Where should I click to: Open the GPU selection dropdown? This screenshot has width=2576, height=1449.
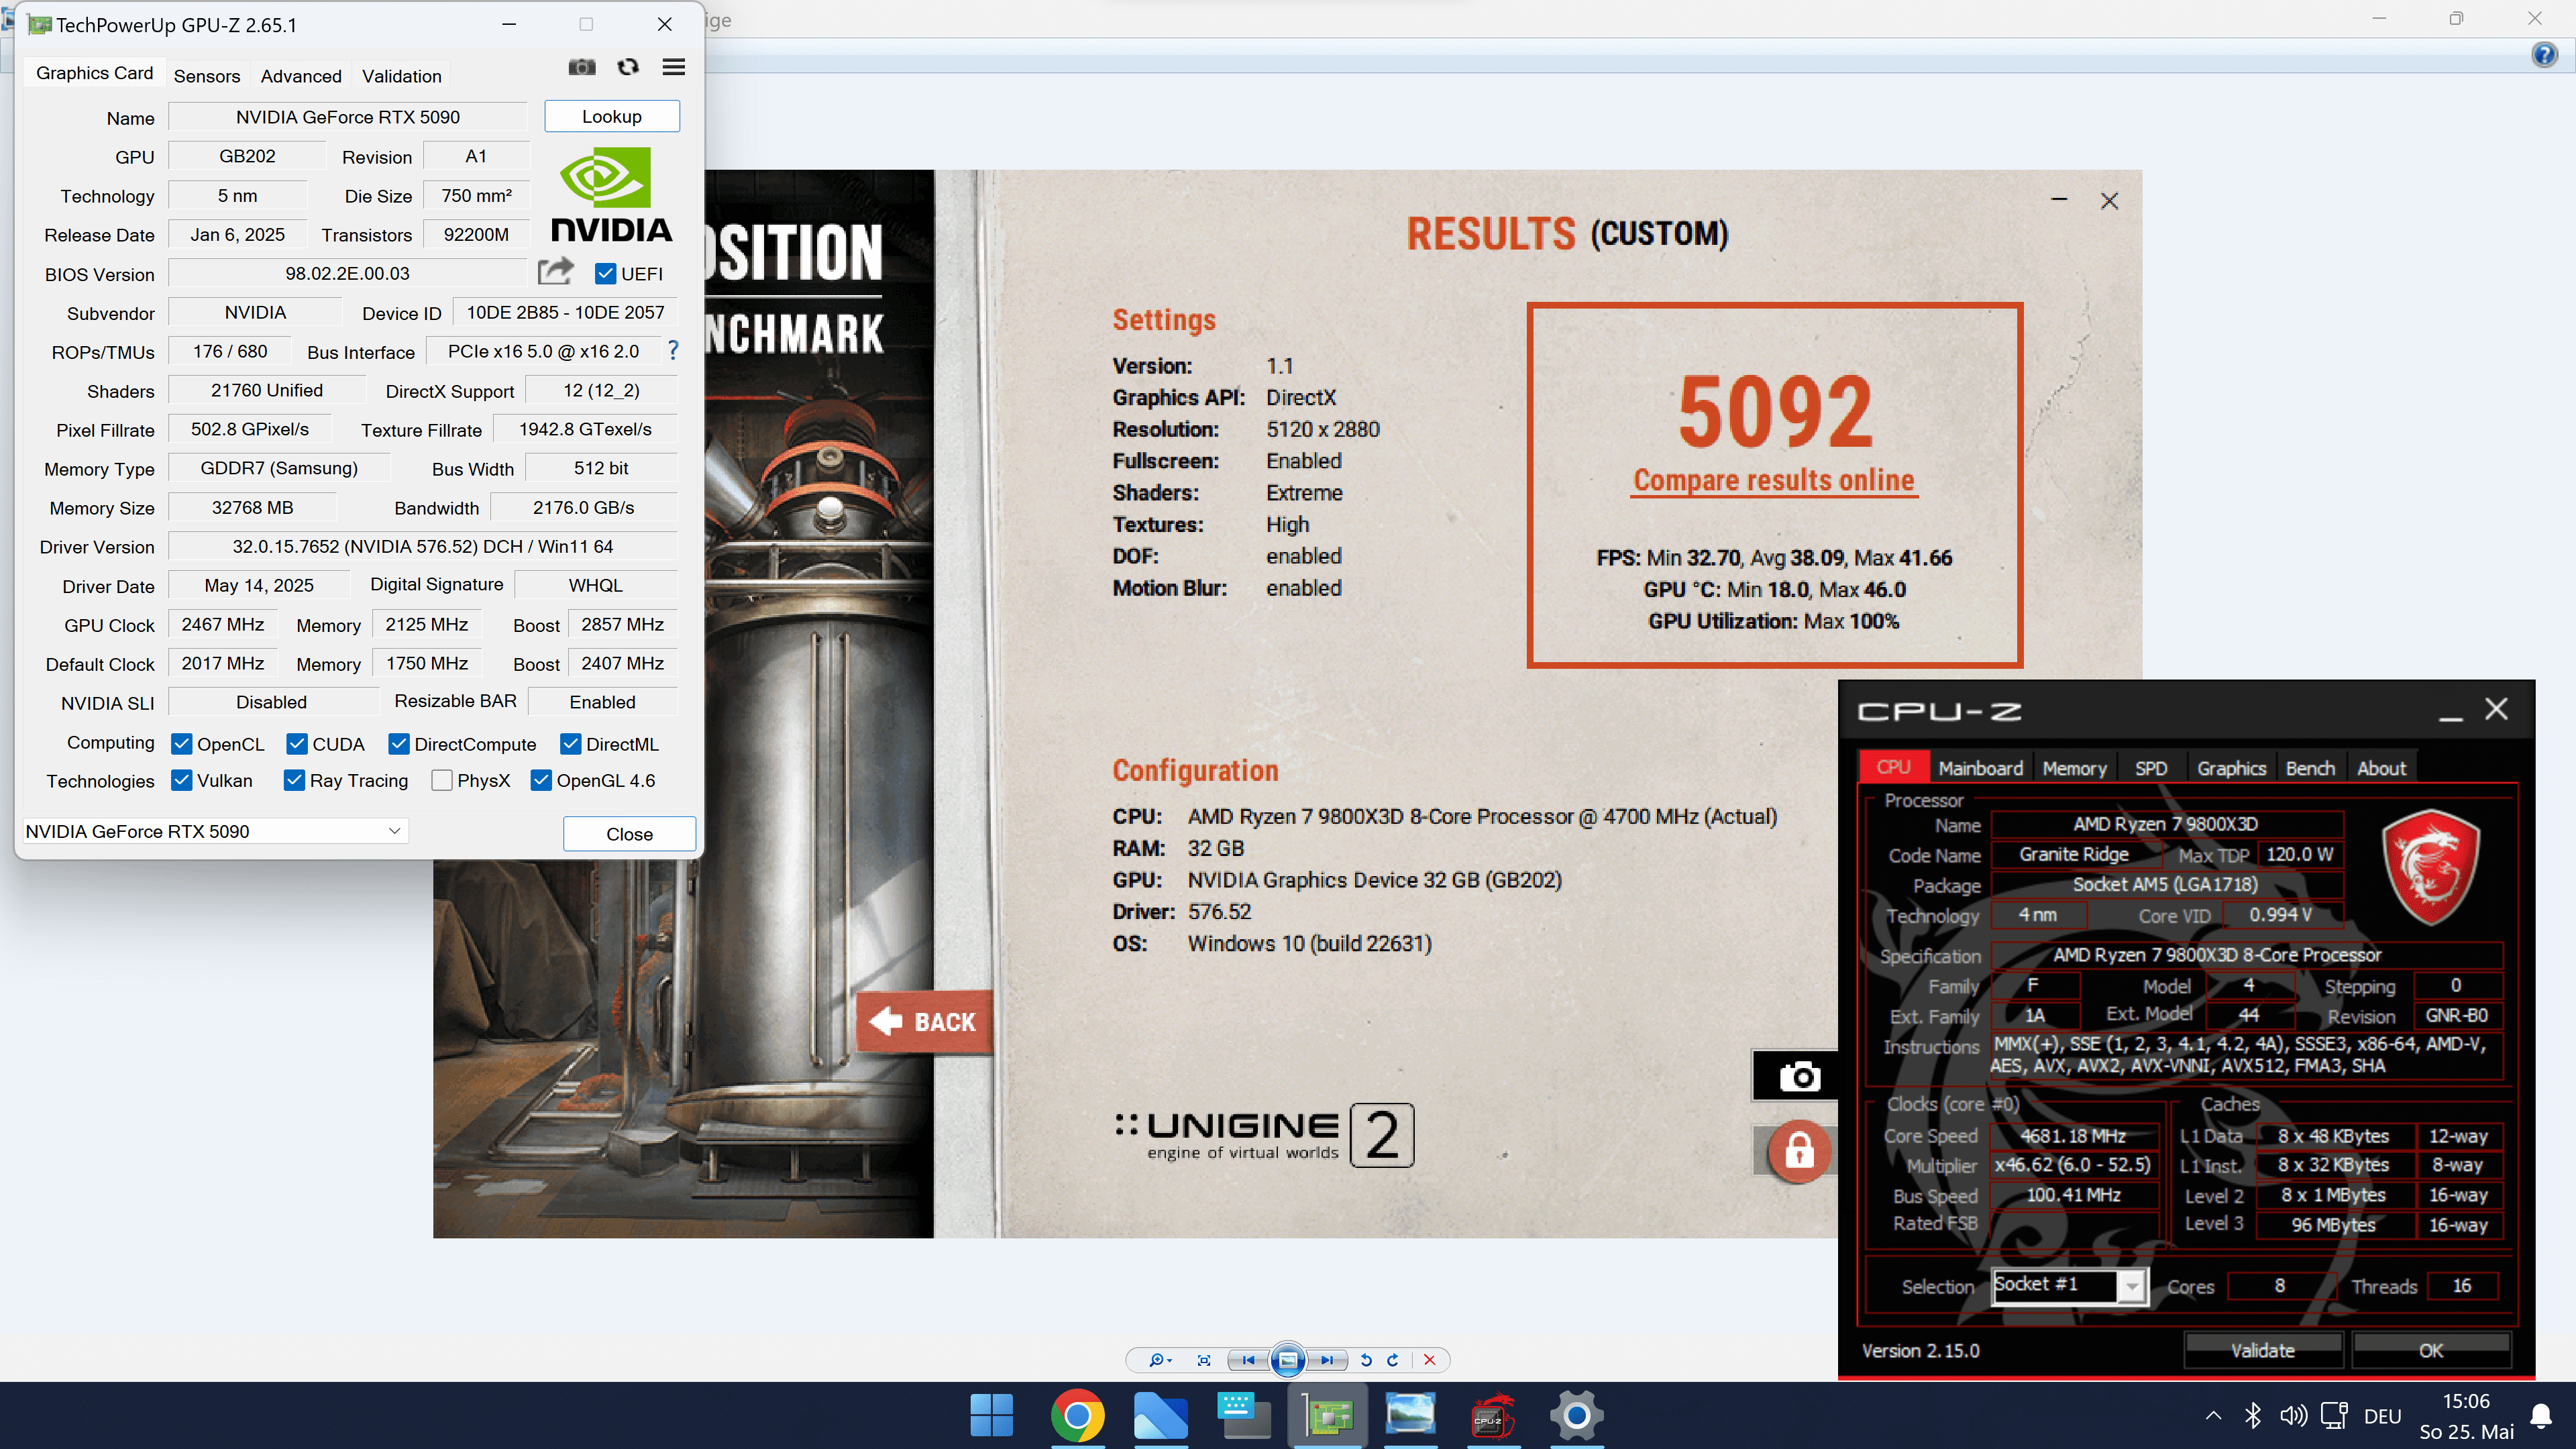pos(394,831)
